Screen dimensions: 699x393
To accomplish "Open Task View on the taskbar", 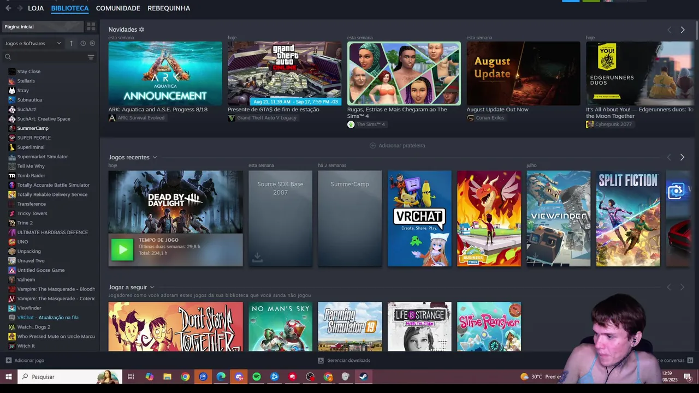I will click(x=131, y=377).
